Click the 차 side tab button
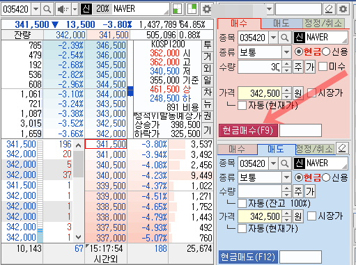 (208, 93)
